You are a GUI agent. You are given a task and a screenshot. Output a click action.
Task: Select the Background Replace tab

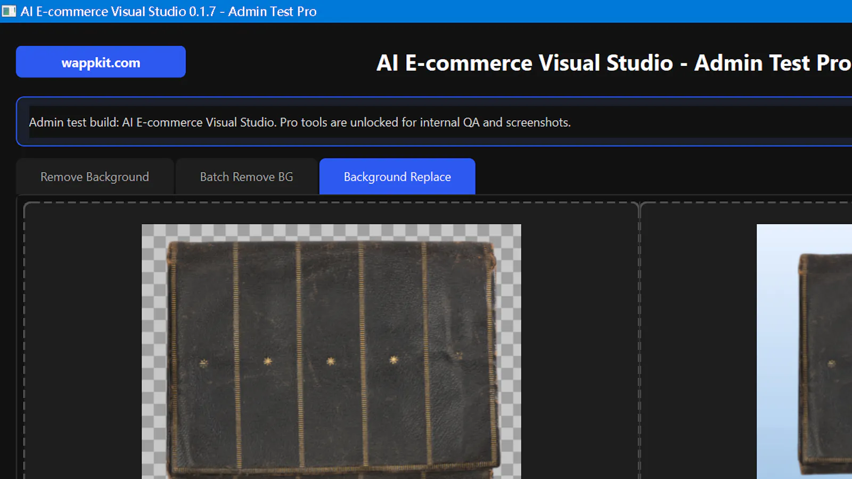click(x=397, y=177)
